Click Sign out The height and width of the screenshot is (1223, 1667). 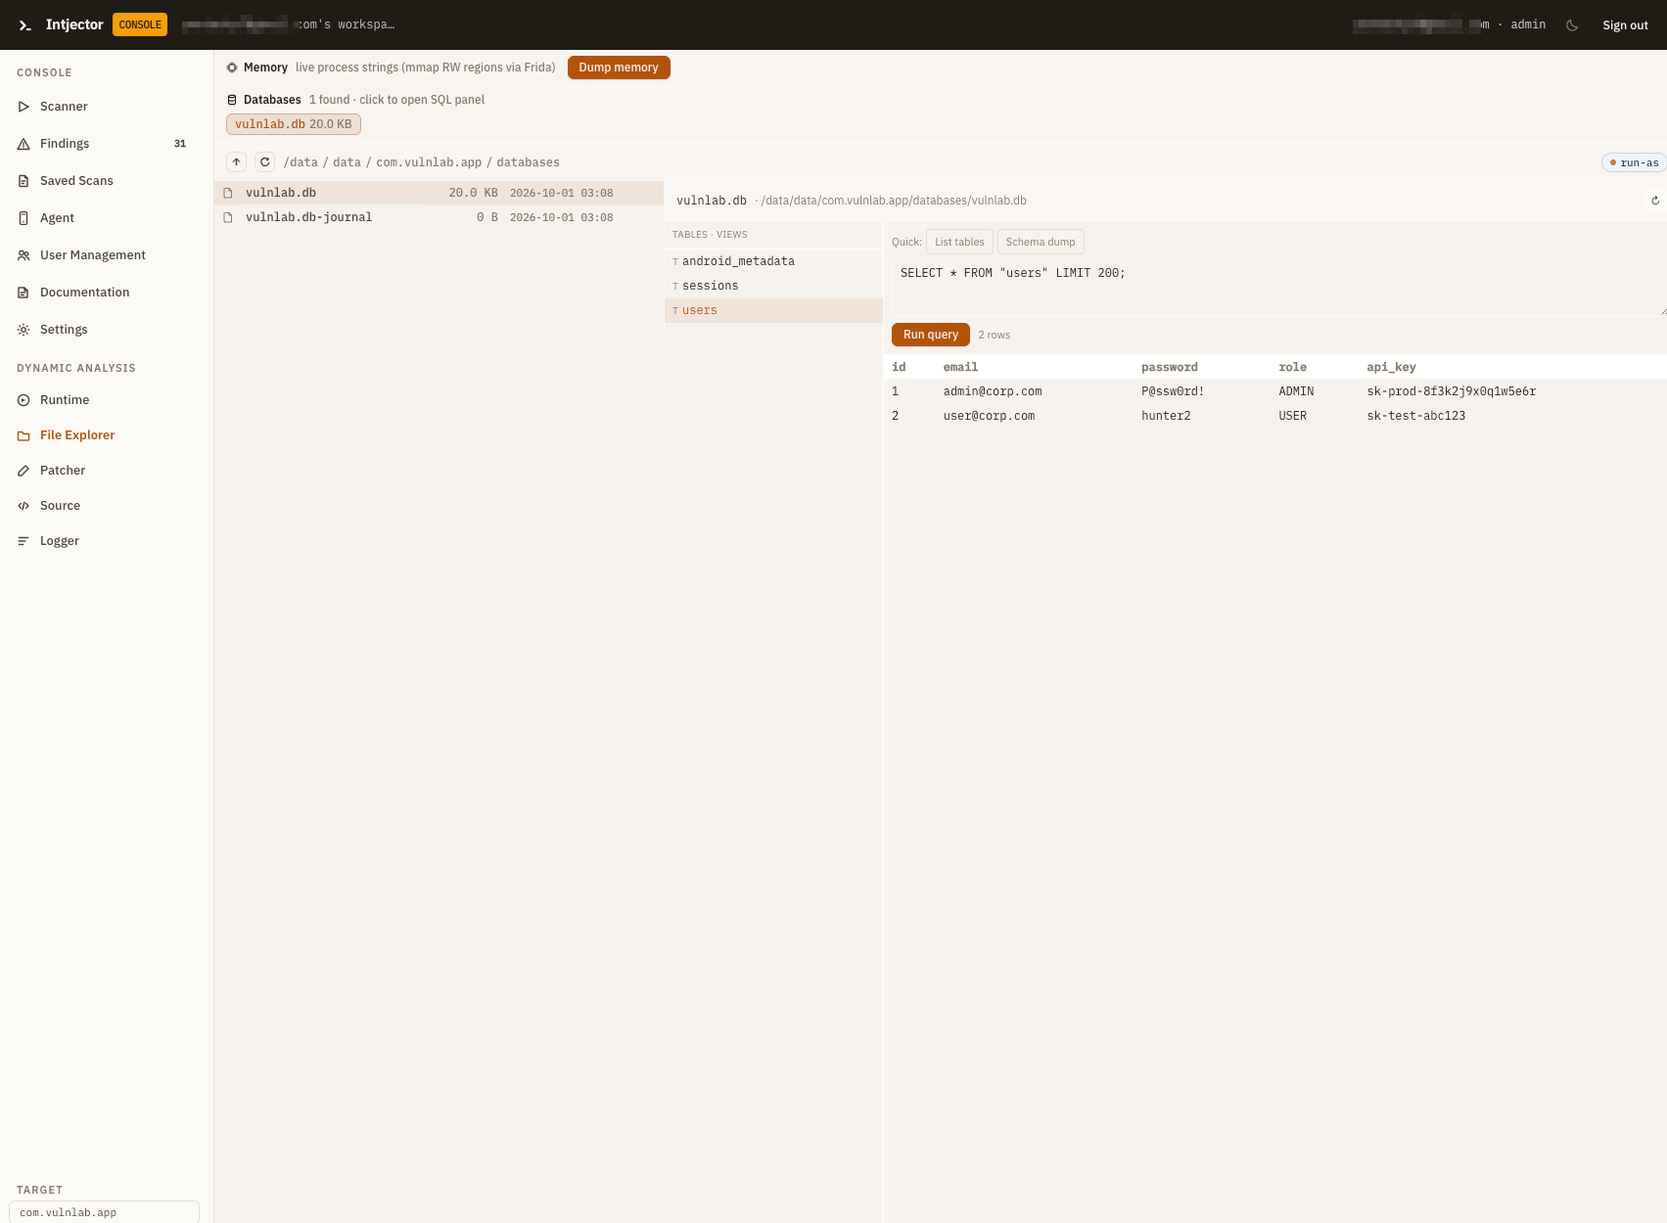(x=1625, y=25)
